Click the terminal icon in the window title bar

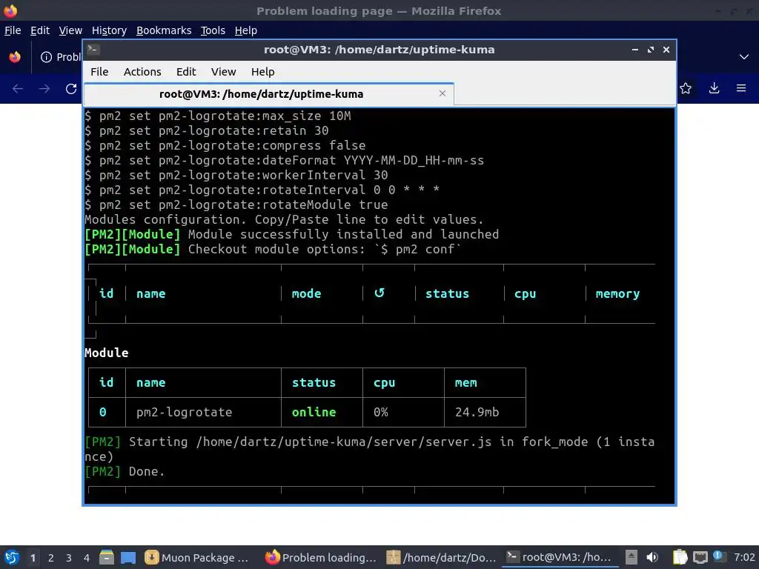(x=93, y=50)
